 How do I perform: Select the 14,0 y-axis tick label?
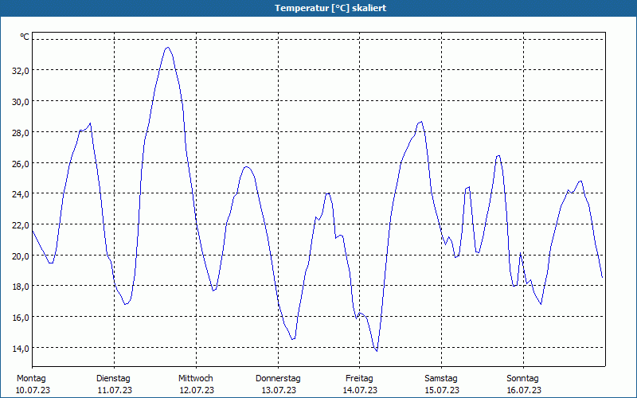(x=21, y=349)
